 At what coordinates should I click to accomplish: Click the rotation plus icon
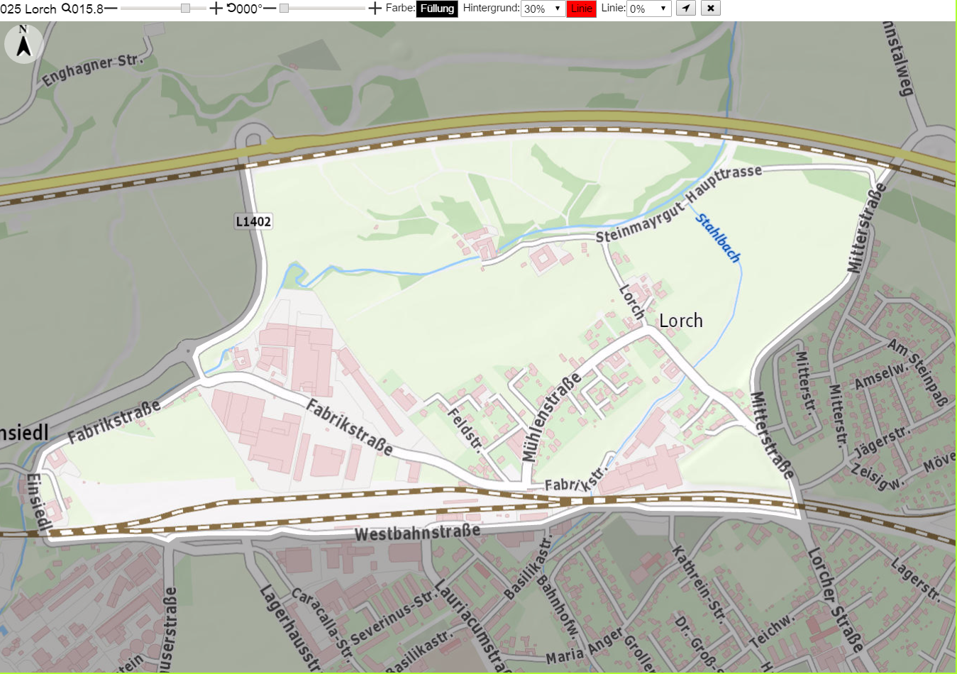pos(375,9)
